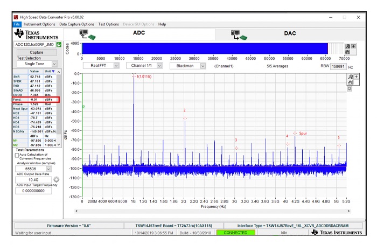Open Analysis Window samples 65536 dropdown
Viewport: 377px width, 251px height.
tap(48, 169)
